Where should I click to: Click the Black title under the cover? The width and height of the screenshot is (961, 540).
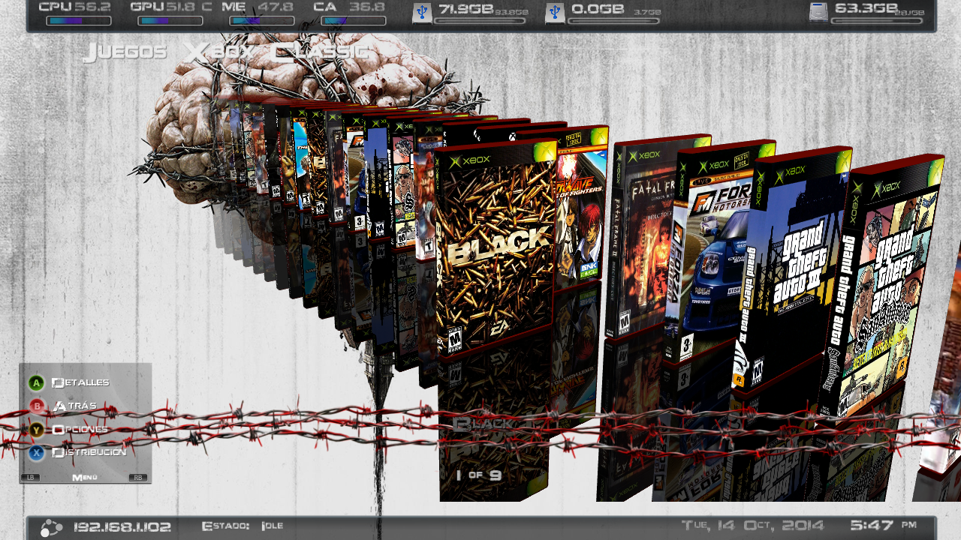pos(483,424)
